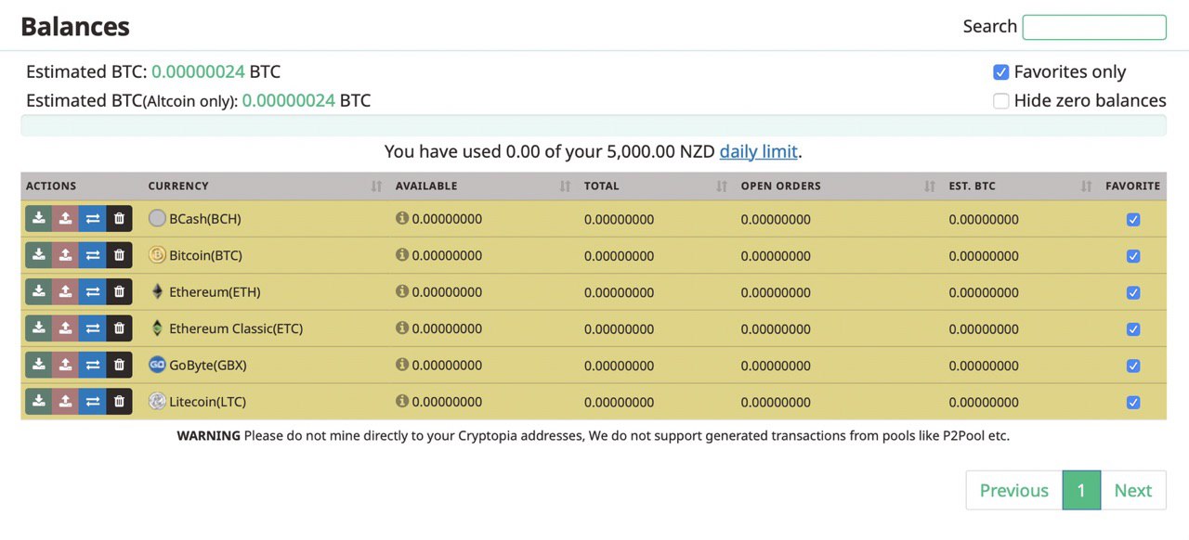Click GoByte(GBX) trash icon
The width and height of the screenshot is (1189, 540).
pyautogui.click(x=119, y=366)
